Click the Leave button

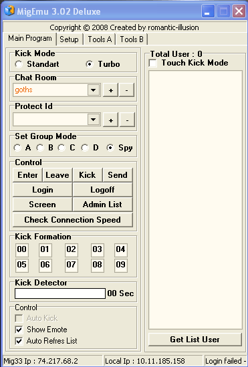point(57,175)
